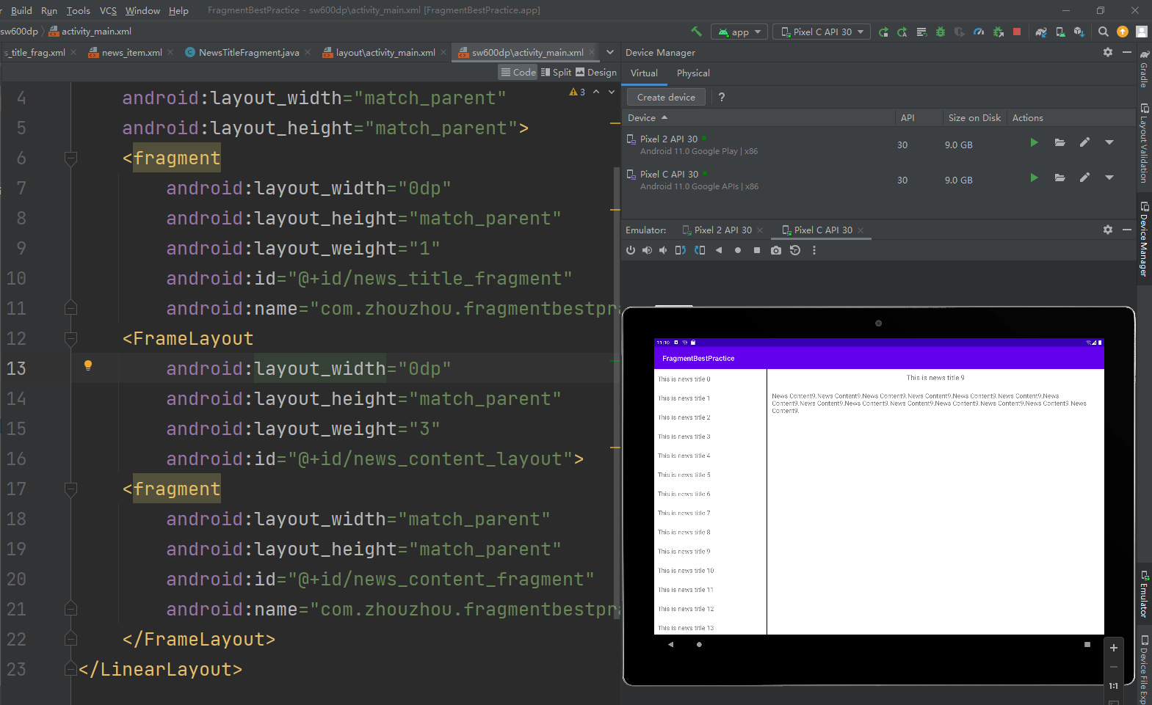Click emulator toolbar Home circle

(738, 250)
